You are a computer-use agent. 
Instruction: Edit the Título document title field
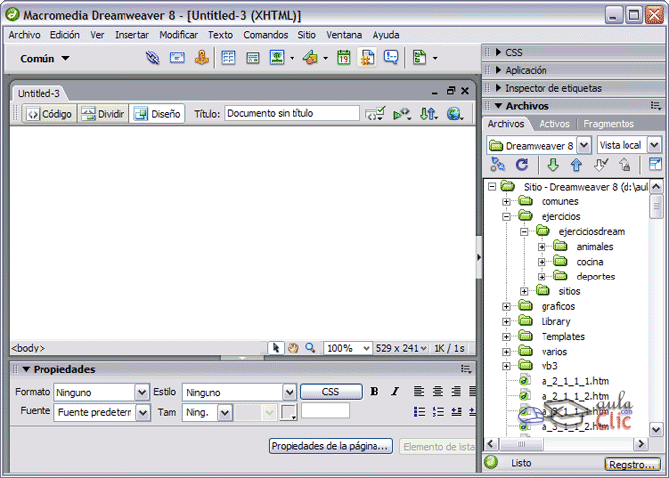click(292, 113)
